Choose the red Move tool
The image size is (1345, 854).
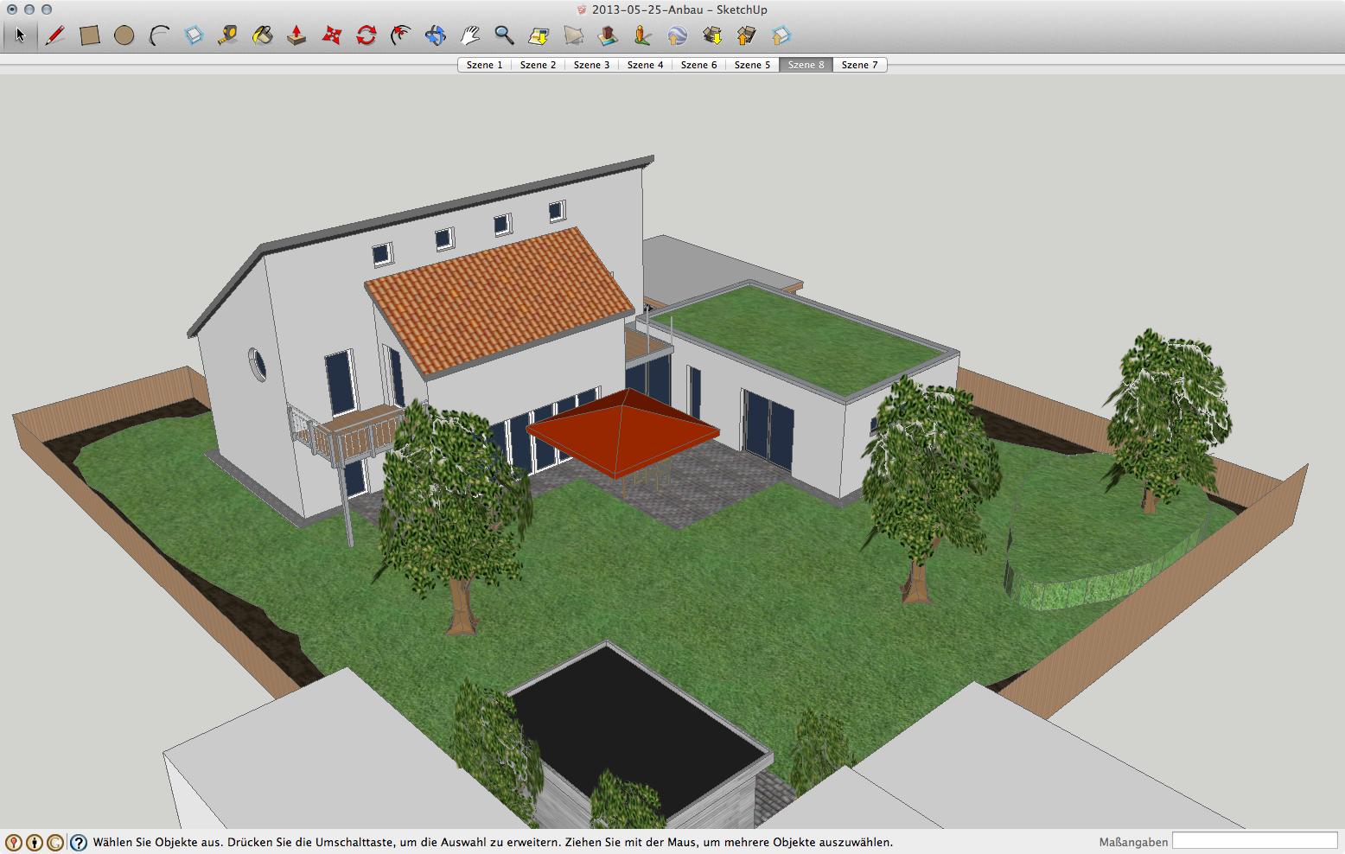[x=332, y=35]
